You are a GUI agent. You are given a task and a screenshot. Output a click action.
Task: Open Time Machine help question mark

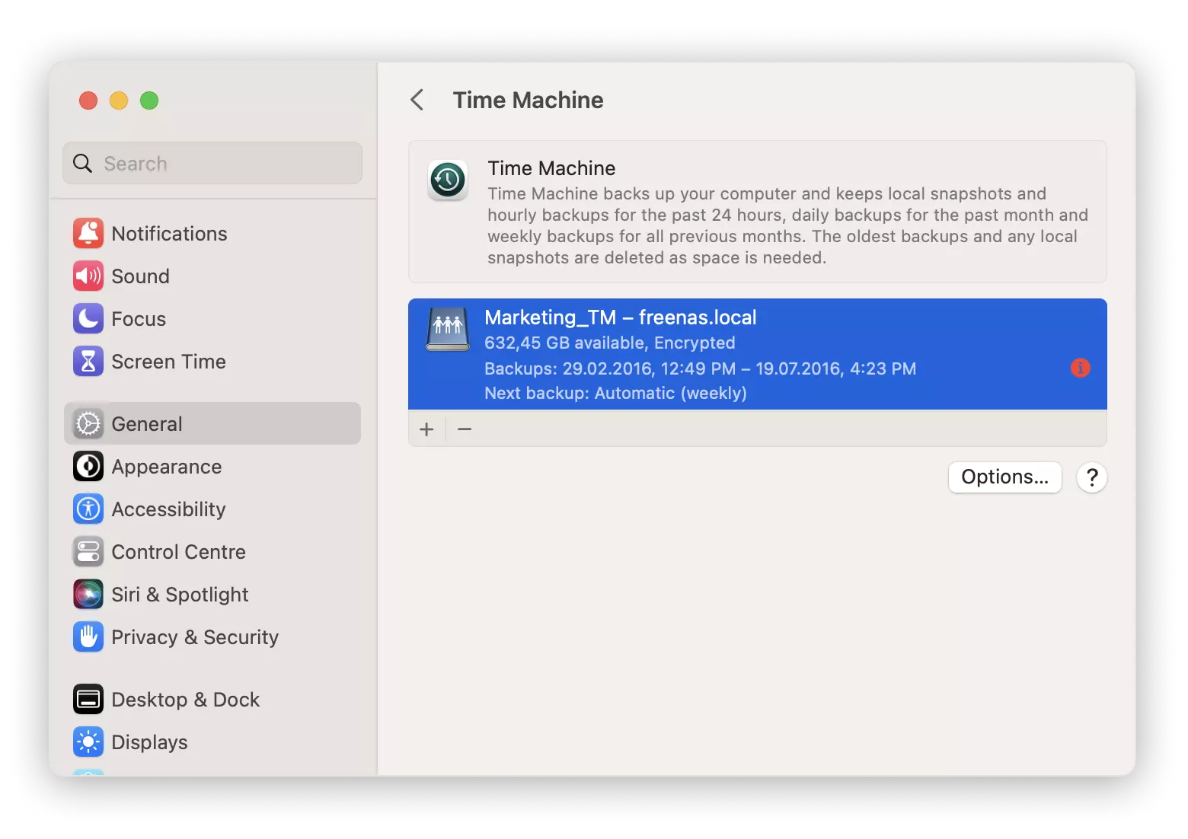pyautogui.click(x=1092, y=477)
